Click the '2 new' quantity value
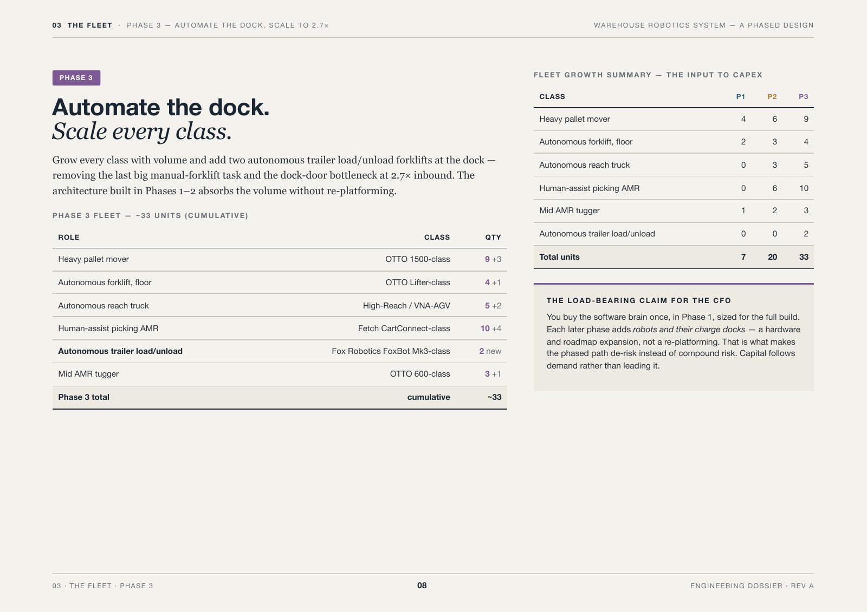This screenshot has height=612, width=867. coord(490,351)
